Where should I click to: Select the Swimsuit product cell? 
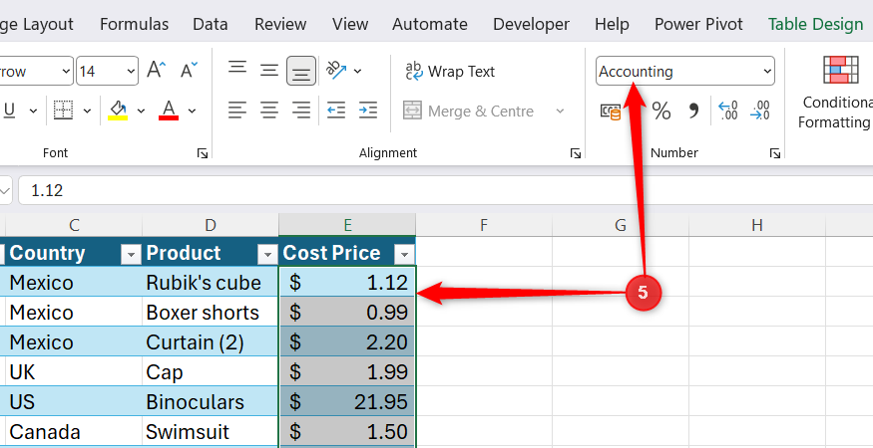[x=211, y=432]
